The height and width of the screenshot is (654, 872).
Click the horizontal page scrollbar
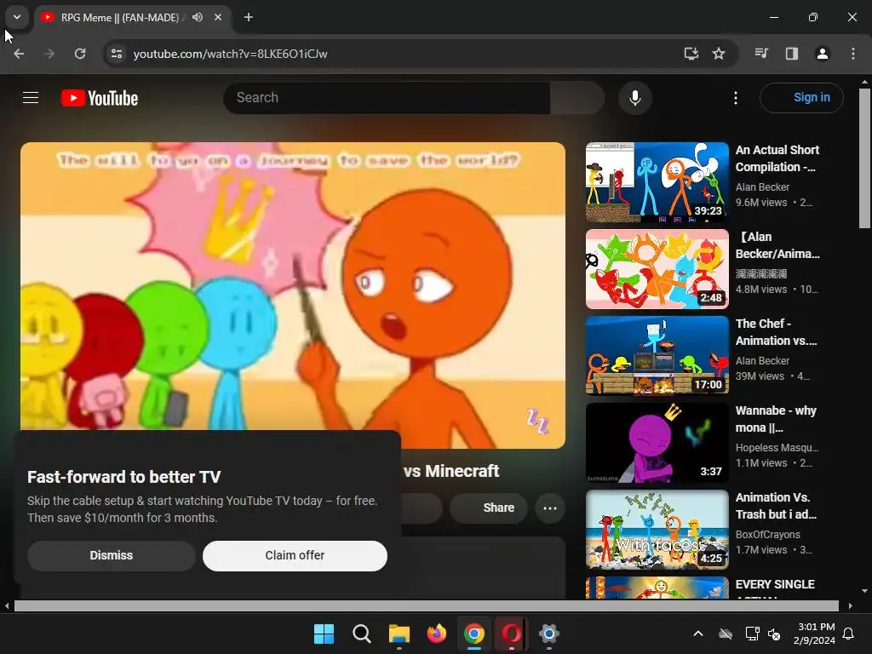click(x=427, y=605)
